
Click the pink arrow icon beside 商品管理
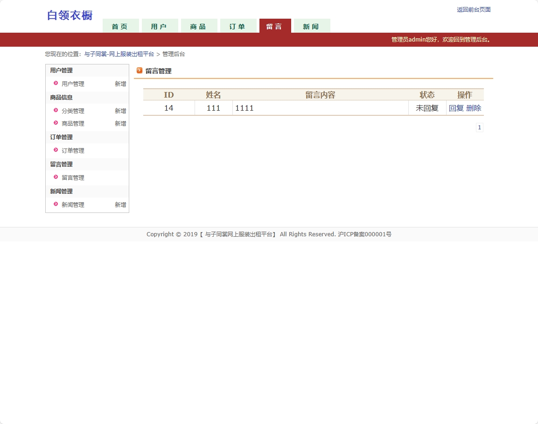coord(56,123)
